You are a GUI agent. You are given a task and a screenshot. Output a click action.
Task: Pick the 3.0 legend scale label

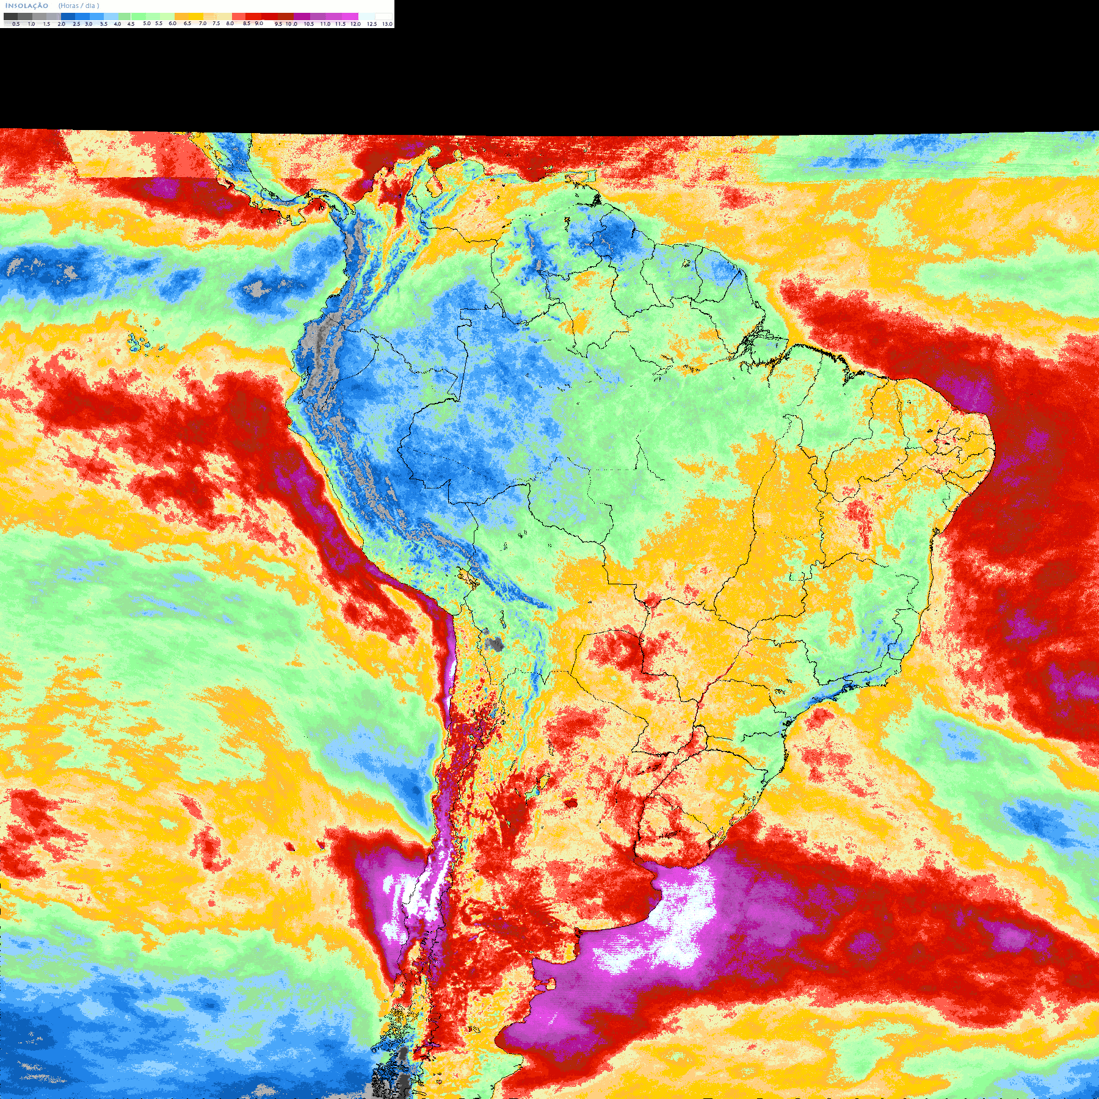[89, 24]
